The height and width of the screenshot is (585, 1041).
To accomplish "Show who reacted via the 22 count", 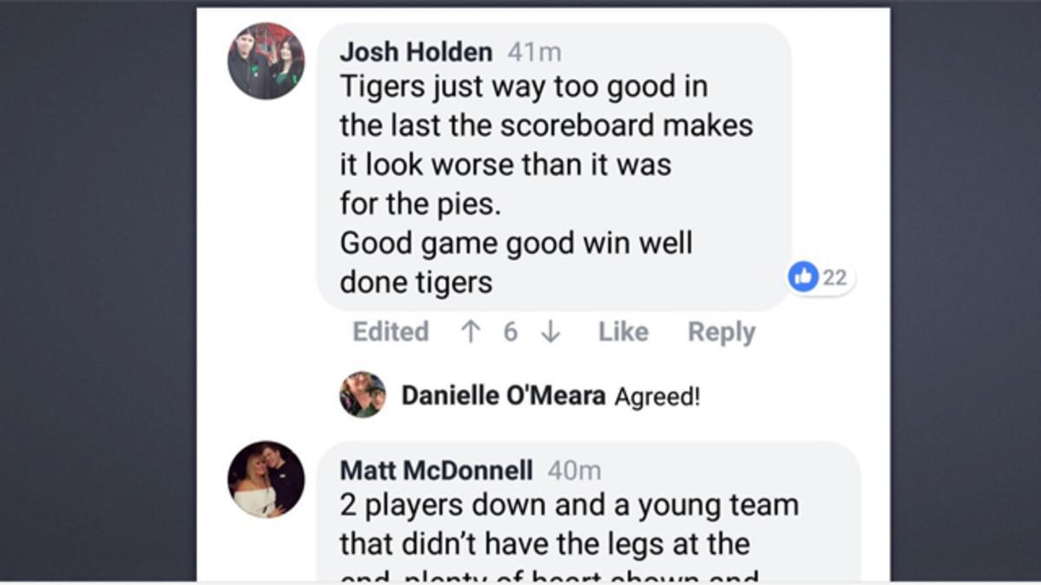I will [x=835, y=277].
